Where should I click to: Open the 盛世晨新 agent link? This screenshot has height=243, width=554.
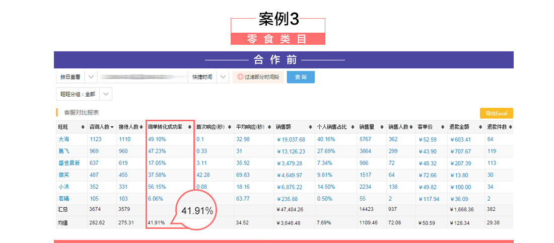click(x=70, y=163)
